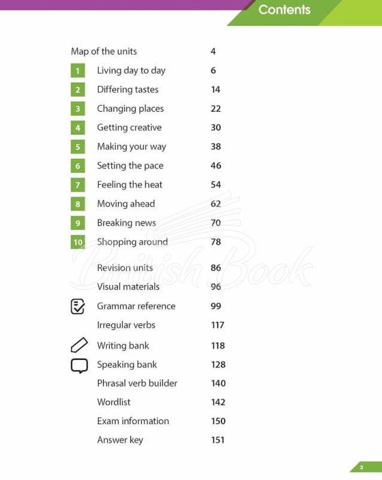Viewport: 382px width, 480px height.
Task: Click the Writing bank pencil icon
Action: coord(79,345)
